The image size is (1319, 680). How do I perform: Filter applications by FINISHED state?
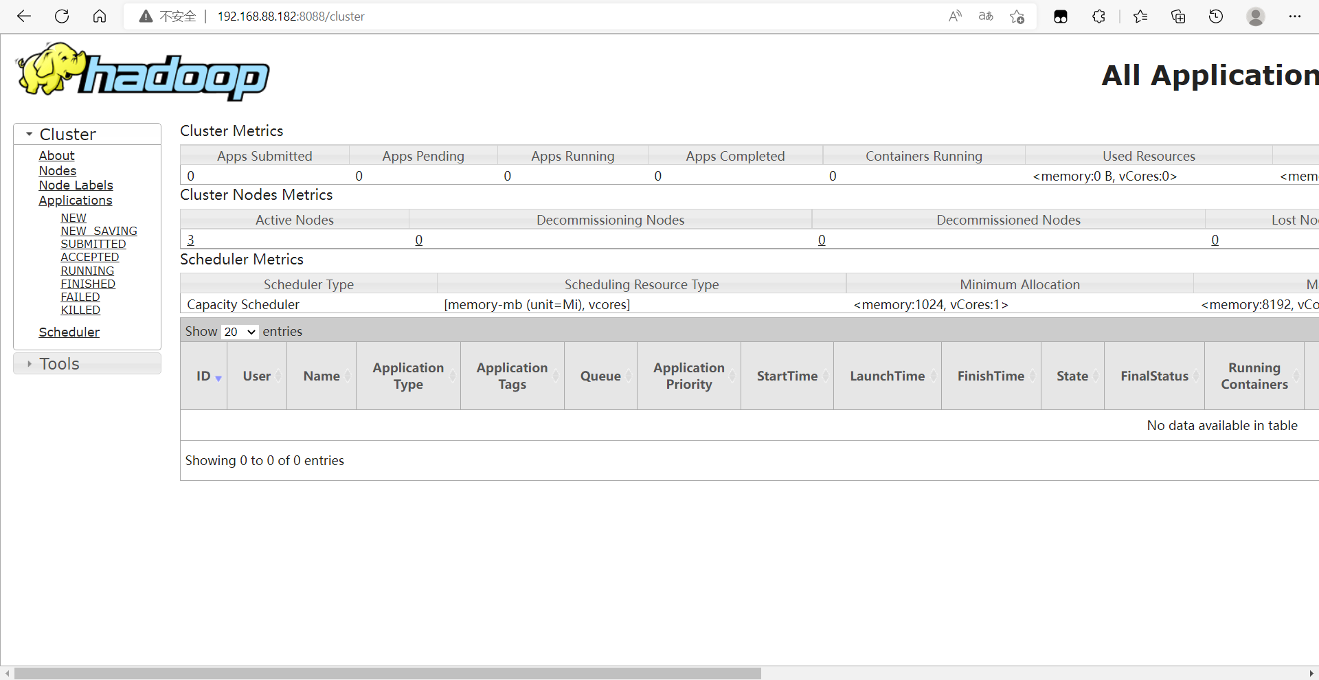click(88, 284)
